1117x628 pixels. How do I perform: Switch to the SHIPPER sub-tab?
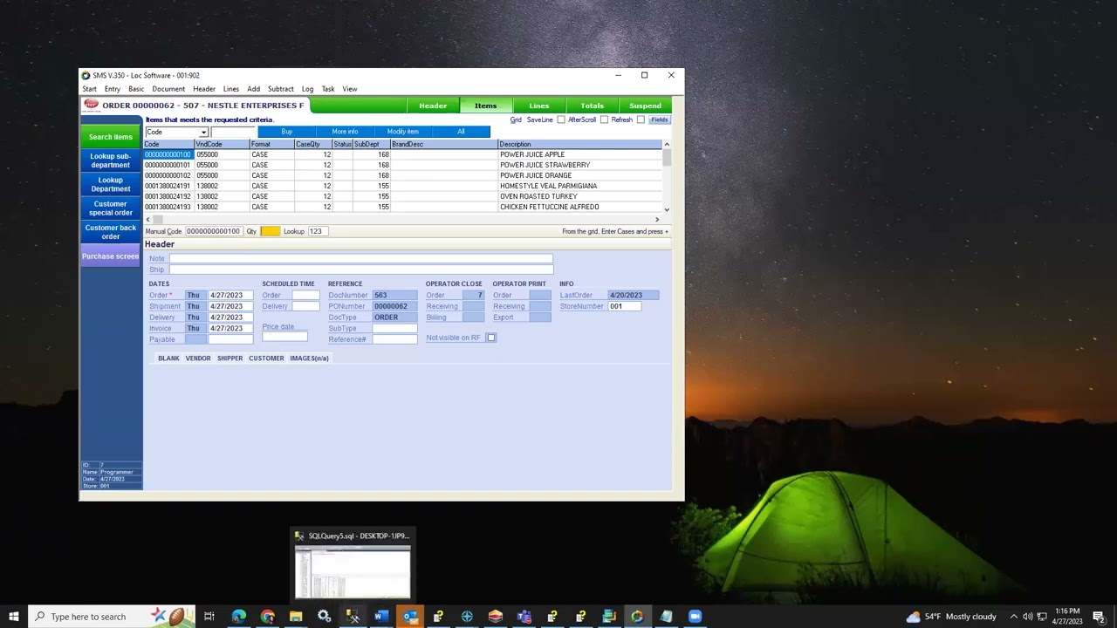[230, 358]
